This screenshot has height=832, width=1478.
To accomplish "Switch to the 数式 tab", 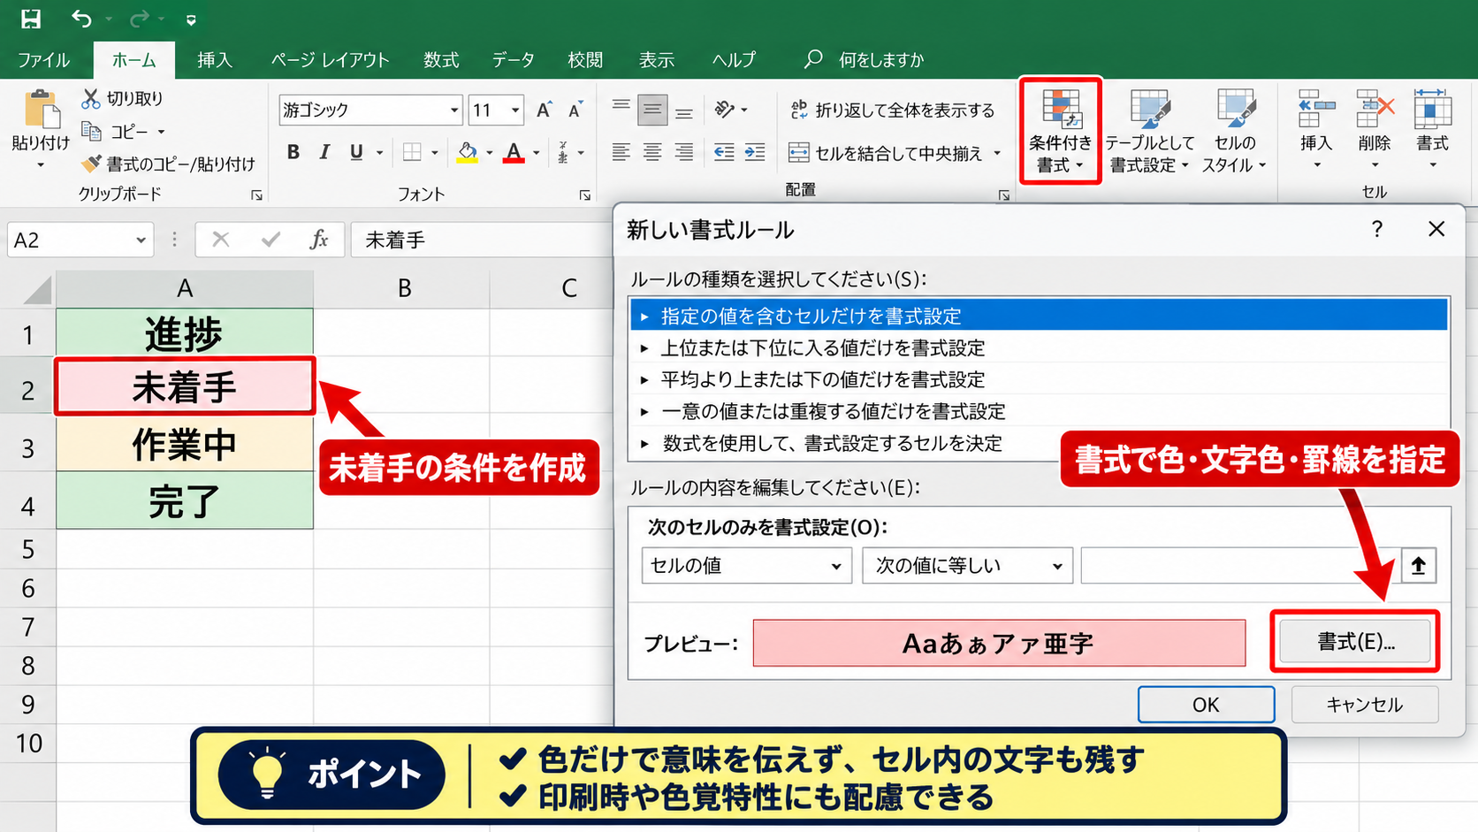I will tap(441, 59).
